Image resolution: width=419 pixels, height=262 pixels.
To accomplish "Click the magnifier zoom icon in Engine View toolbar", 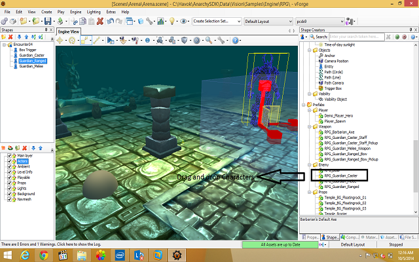I will click(209, 41).
